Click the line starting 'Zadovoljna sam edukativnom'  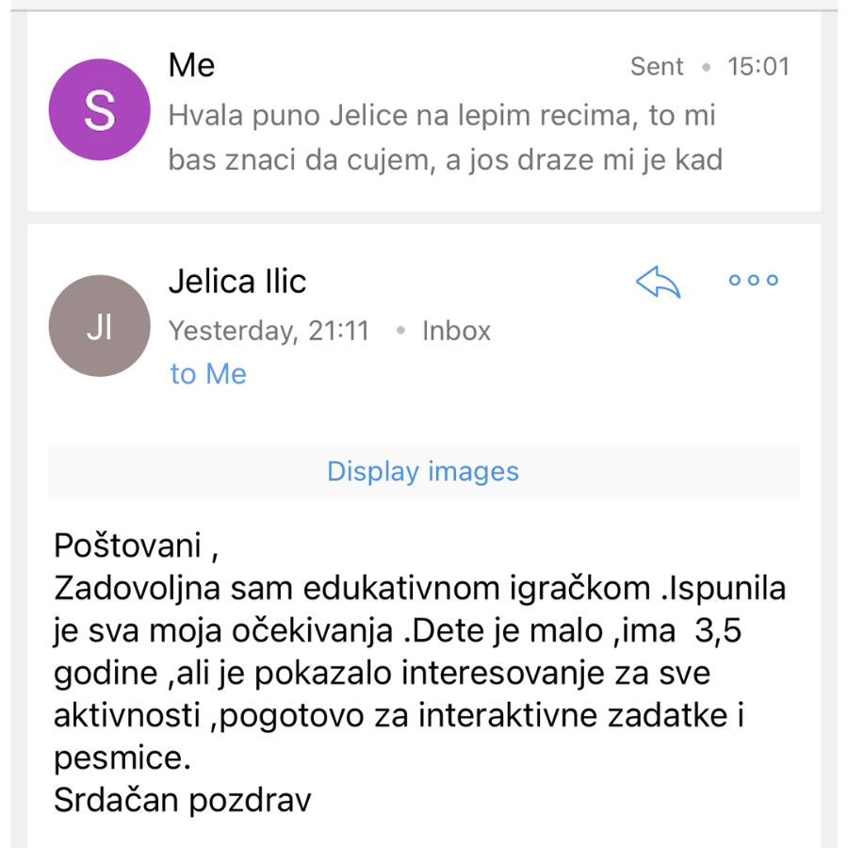pos(419,588)
